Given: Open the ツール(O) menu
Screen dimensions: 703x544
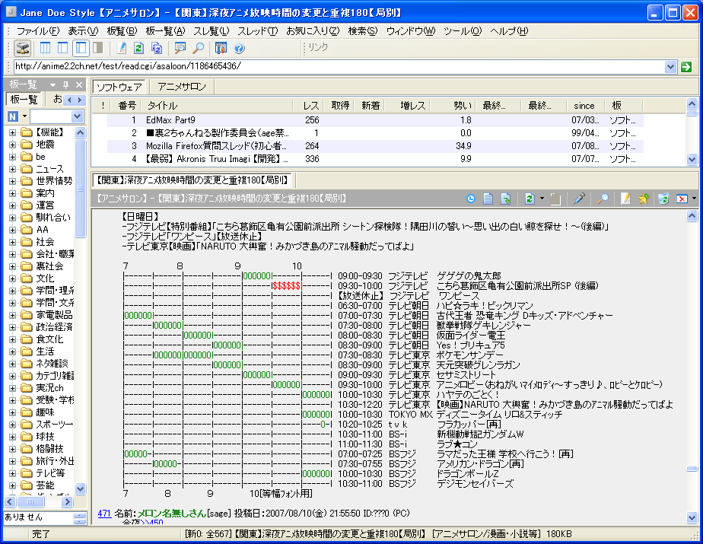Looking at the screenshot, I should 463,31.
